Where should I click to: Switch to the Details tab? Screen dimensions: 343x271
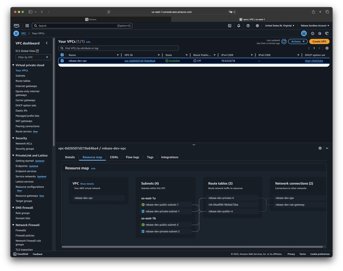[x=70, y=157]
